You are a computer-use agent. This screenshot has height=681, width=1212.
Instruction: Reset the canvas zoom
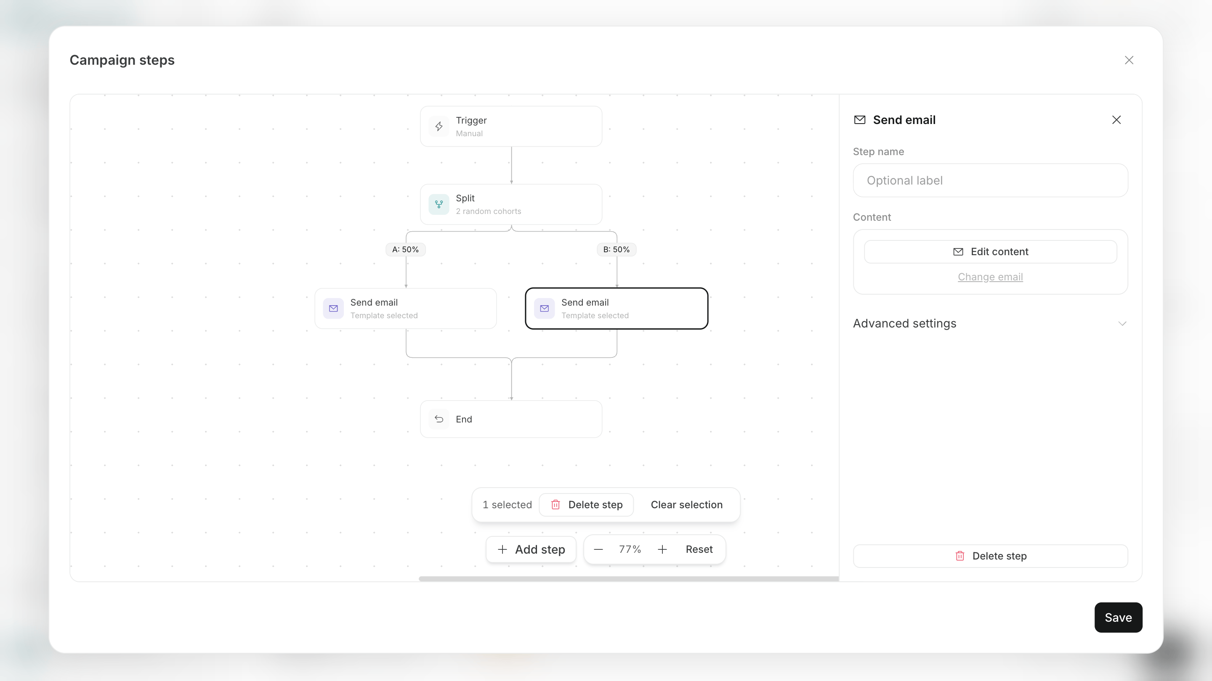[x=699, y=549]
